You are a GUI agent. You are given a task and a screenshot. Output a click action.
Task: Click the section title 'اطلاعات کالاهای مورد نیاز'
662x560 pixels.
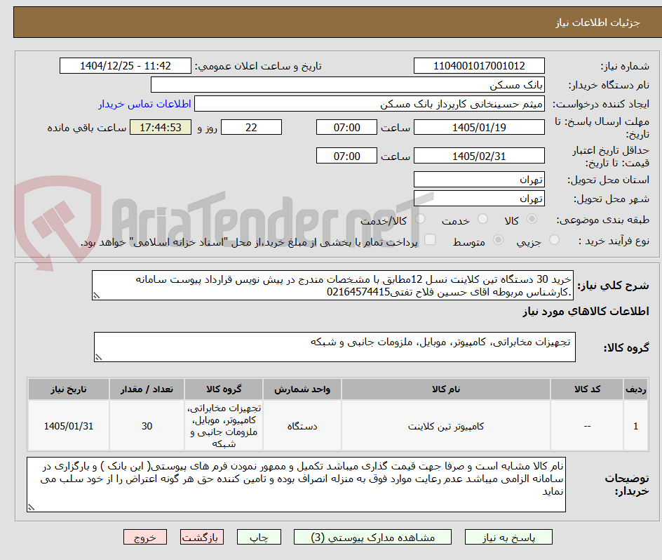point(586,312)
